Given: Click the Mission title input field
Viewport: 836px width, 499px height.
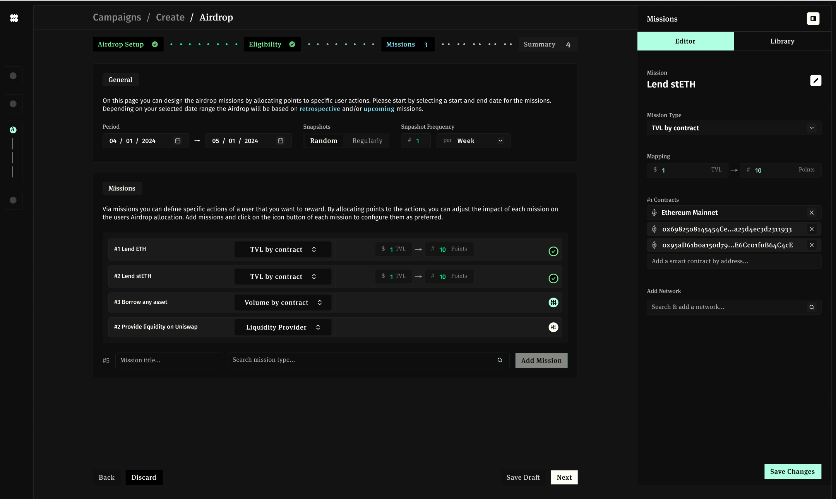Looking at the screenshot, I should click(168, 360).
